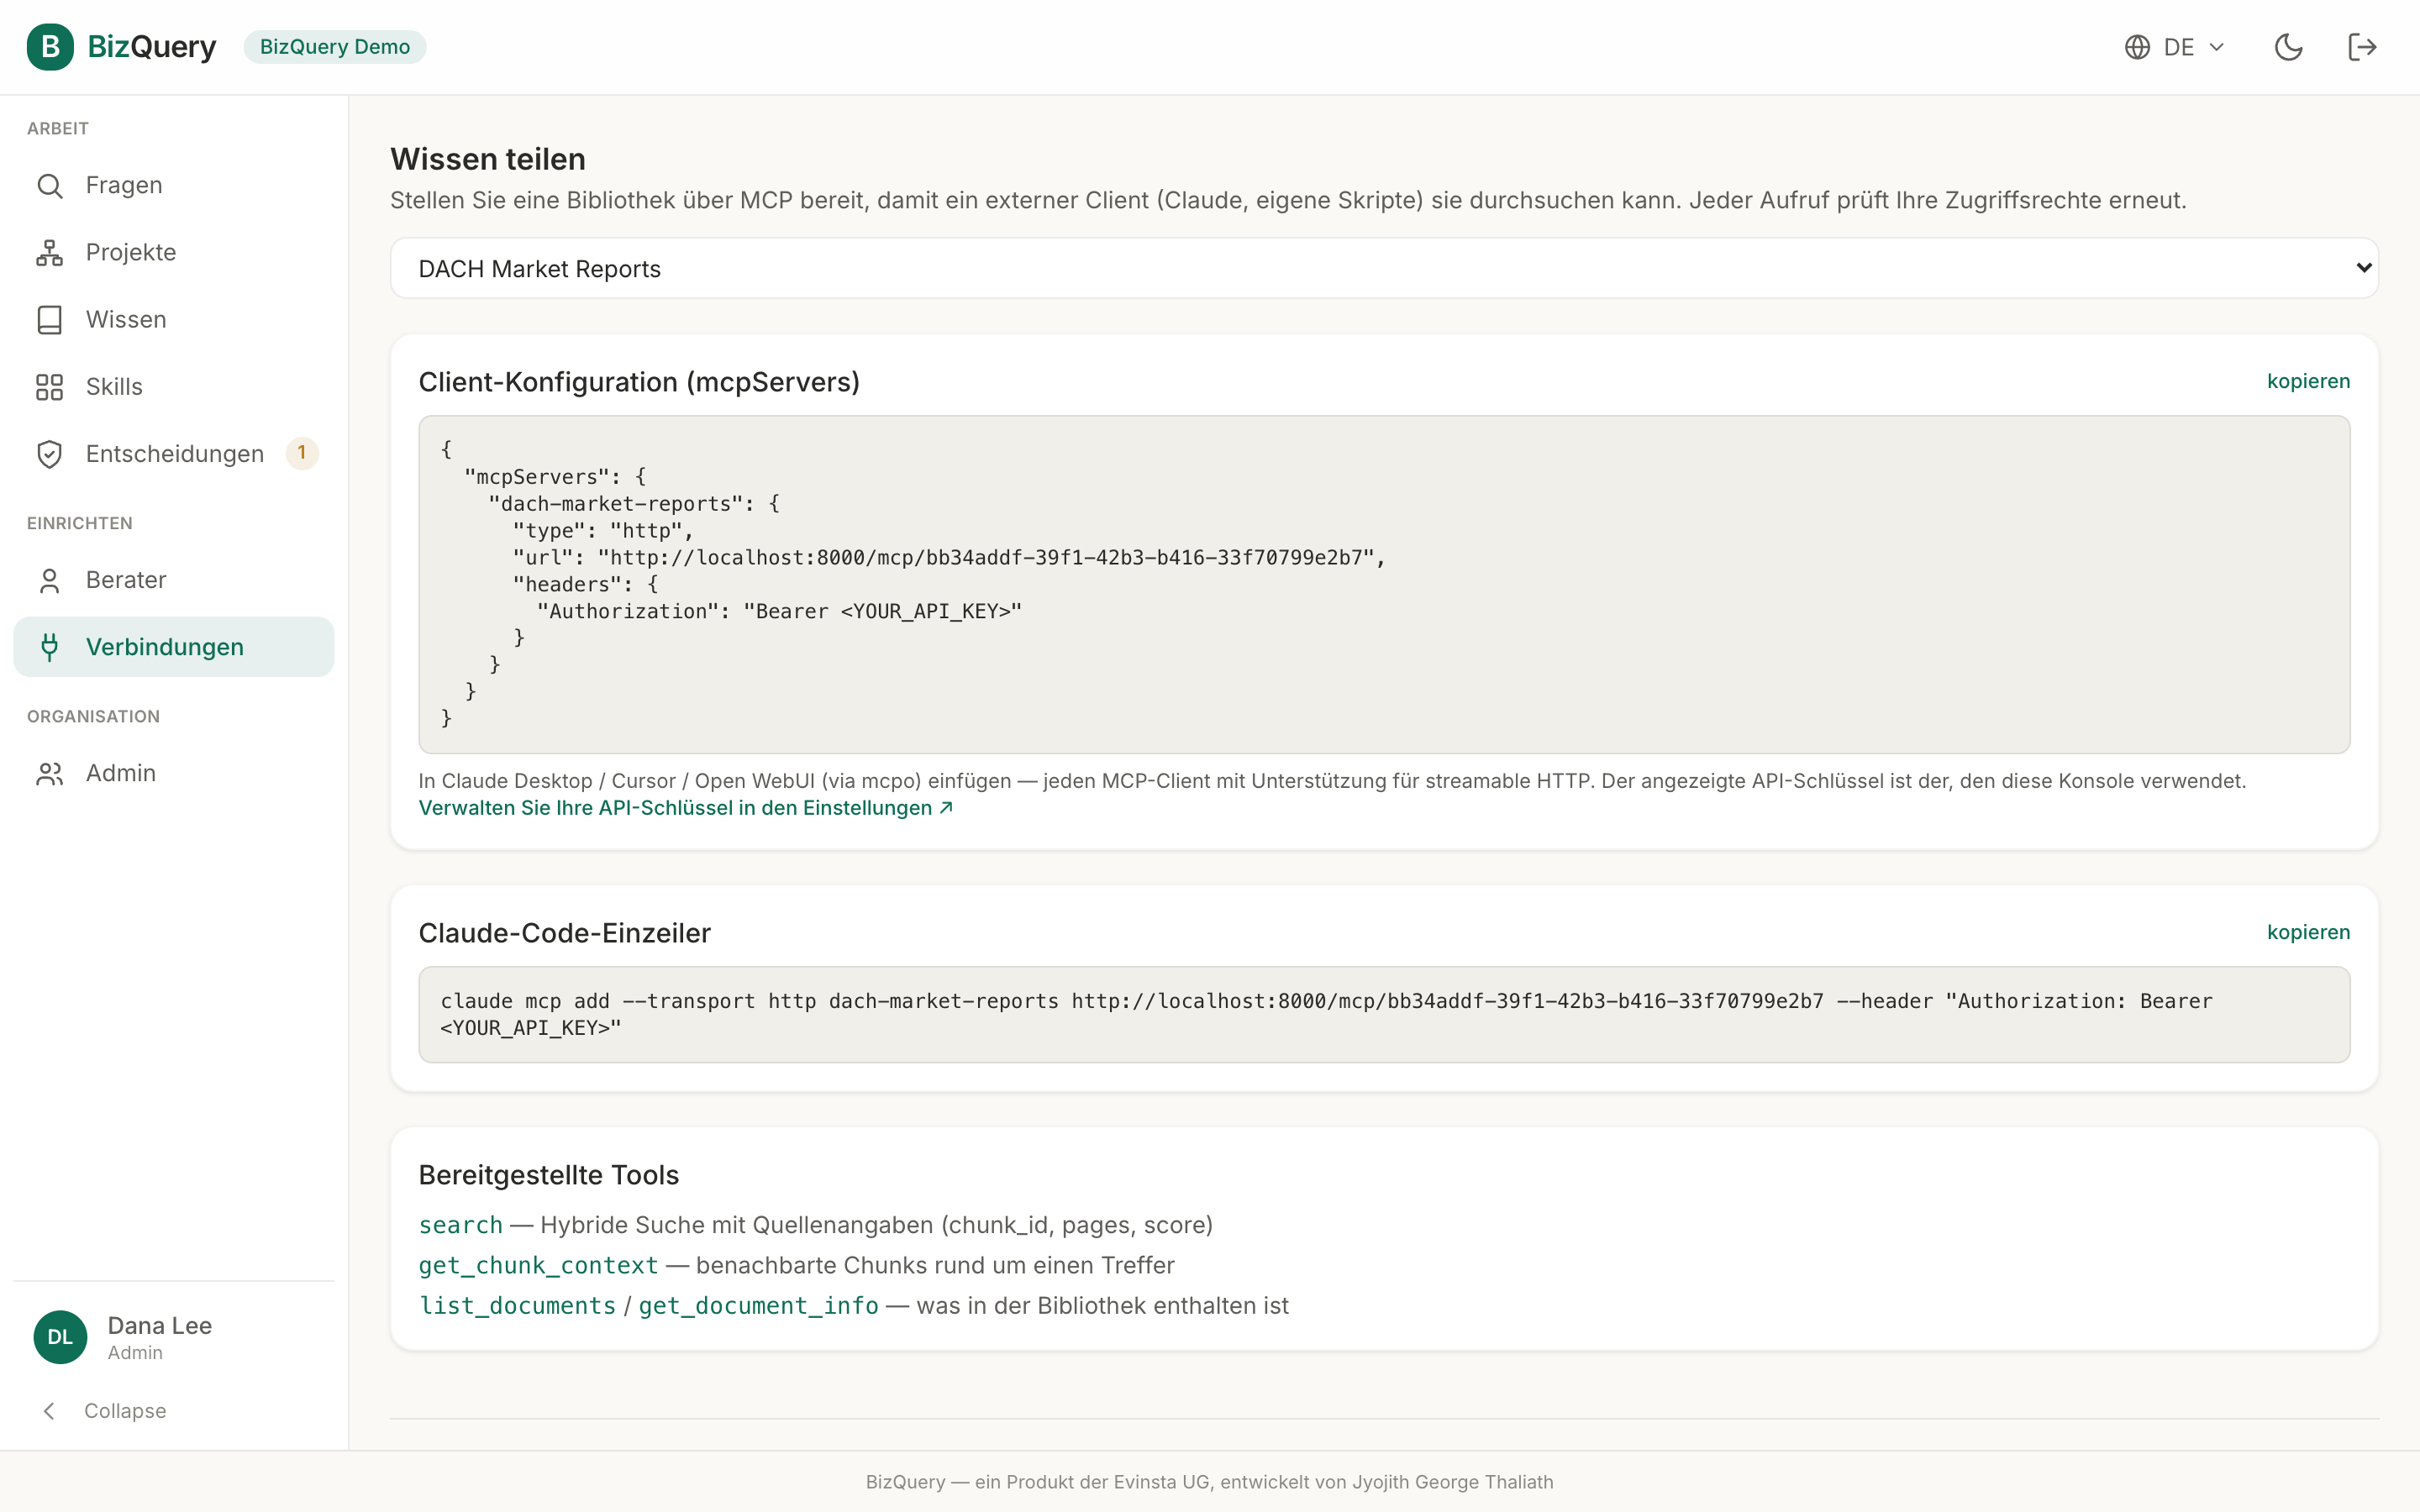Click the get_chunk_context tool name
This screenshot has width=2420, height=1512.
point(539,1266)
